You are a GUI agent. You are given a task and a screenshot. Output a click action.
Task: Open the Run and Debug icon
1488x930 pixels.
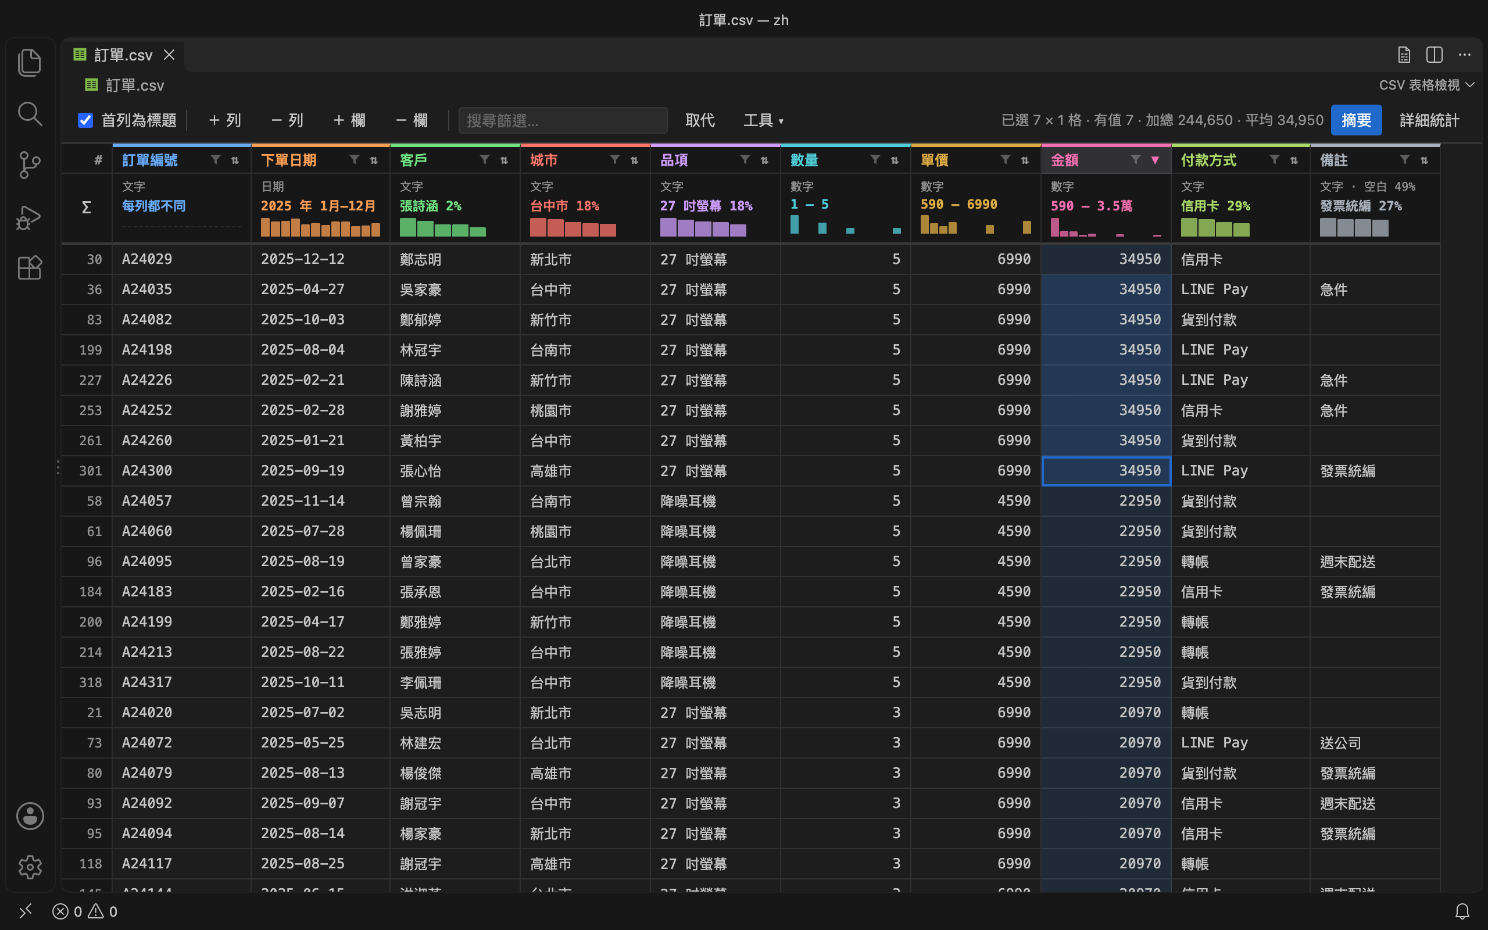point(30,217)
